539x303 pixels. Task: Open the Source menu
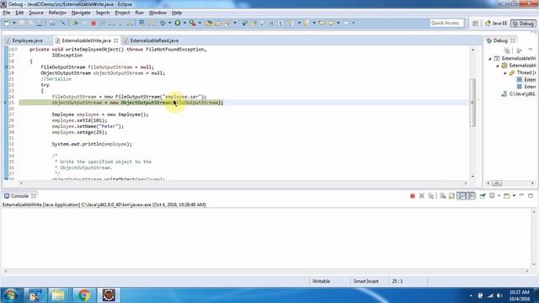35,13
